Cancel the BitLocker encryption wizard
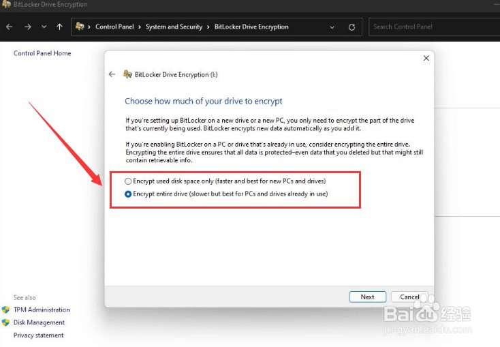This screenshot has height=347, width=500. tap(409, 297)
